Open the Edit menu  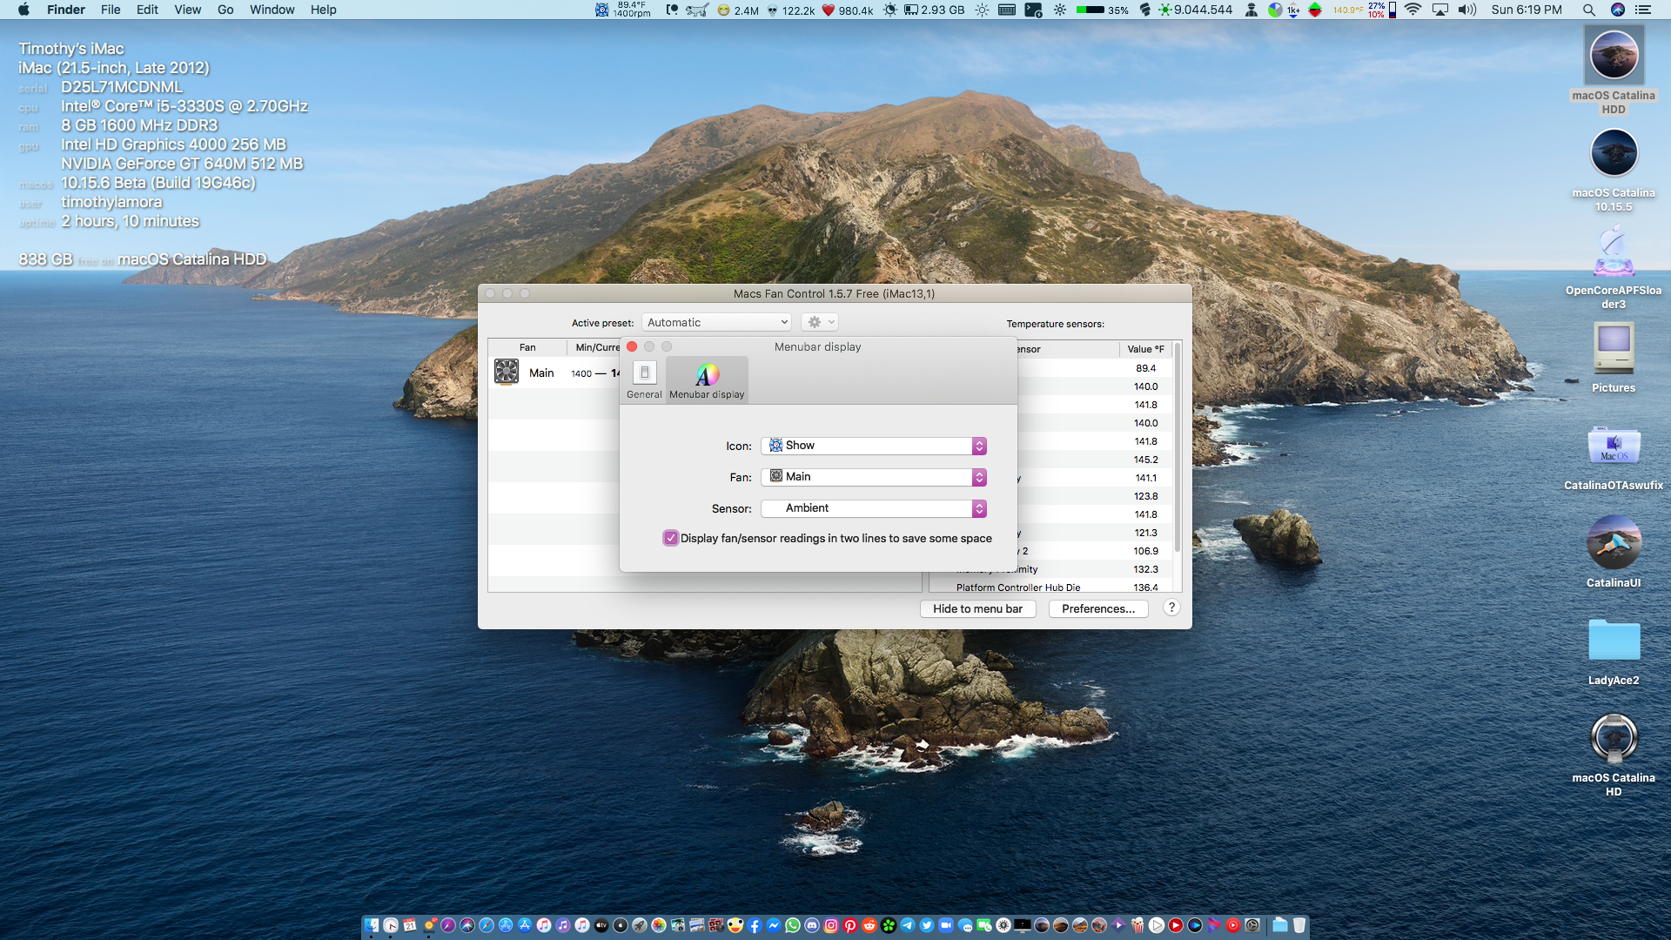click(147, 10)
